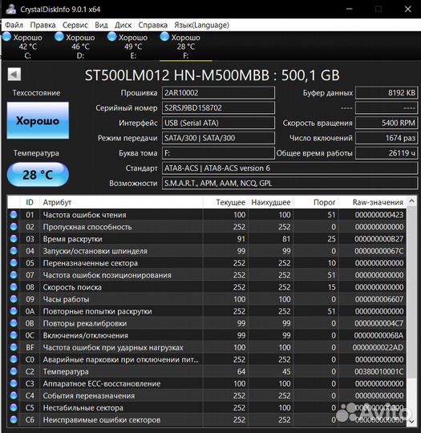Viewport: 421px width, 433px height.
Task: Click raw value 00380010001C in Температура row
Action: 379,371
